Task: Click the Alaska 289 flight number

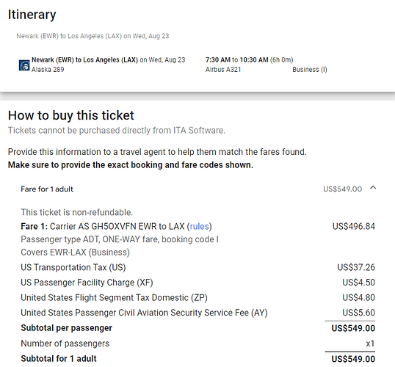Action: 48,69
